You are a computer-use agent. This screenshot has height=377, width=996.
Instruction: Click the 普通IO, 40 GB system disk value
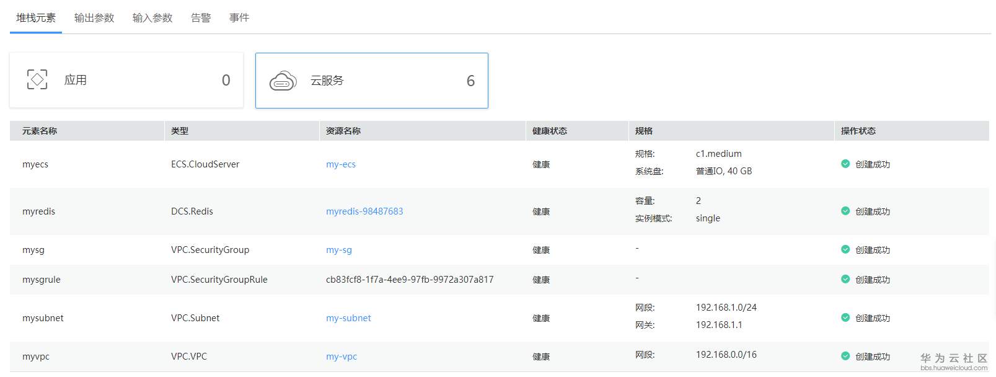click(724, 171)
